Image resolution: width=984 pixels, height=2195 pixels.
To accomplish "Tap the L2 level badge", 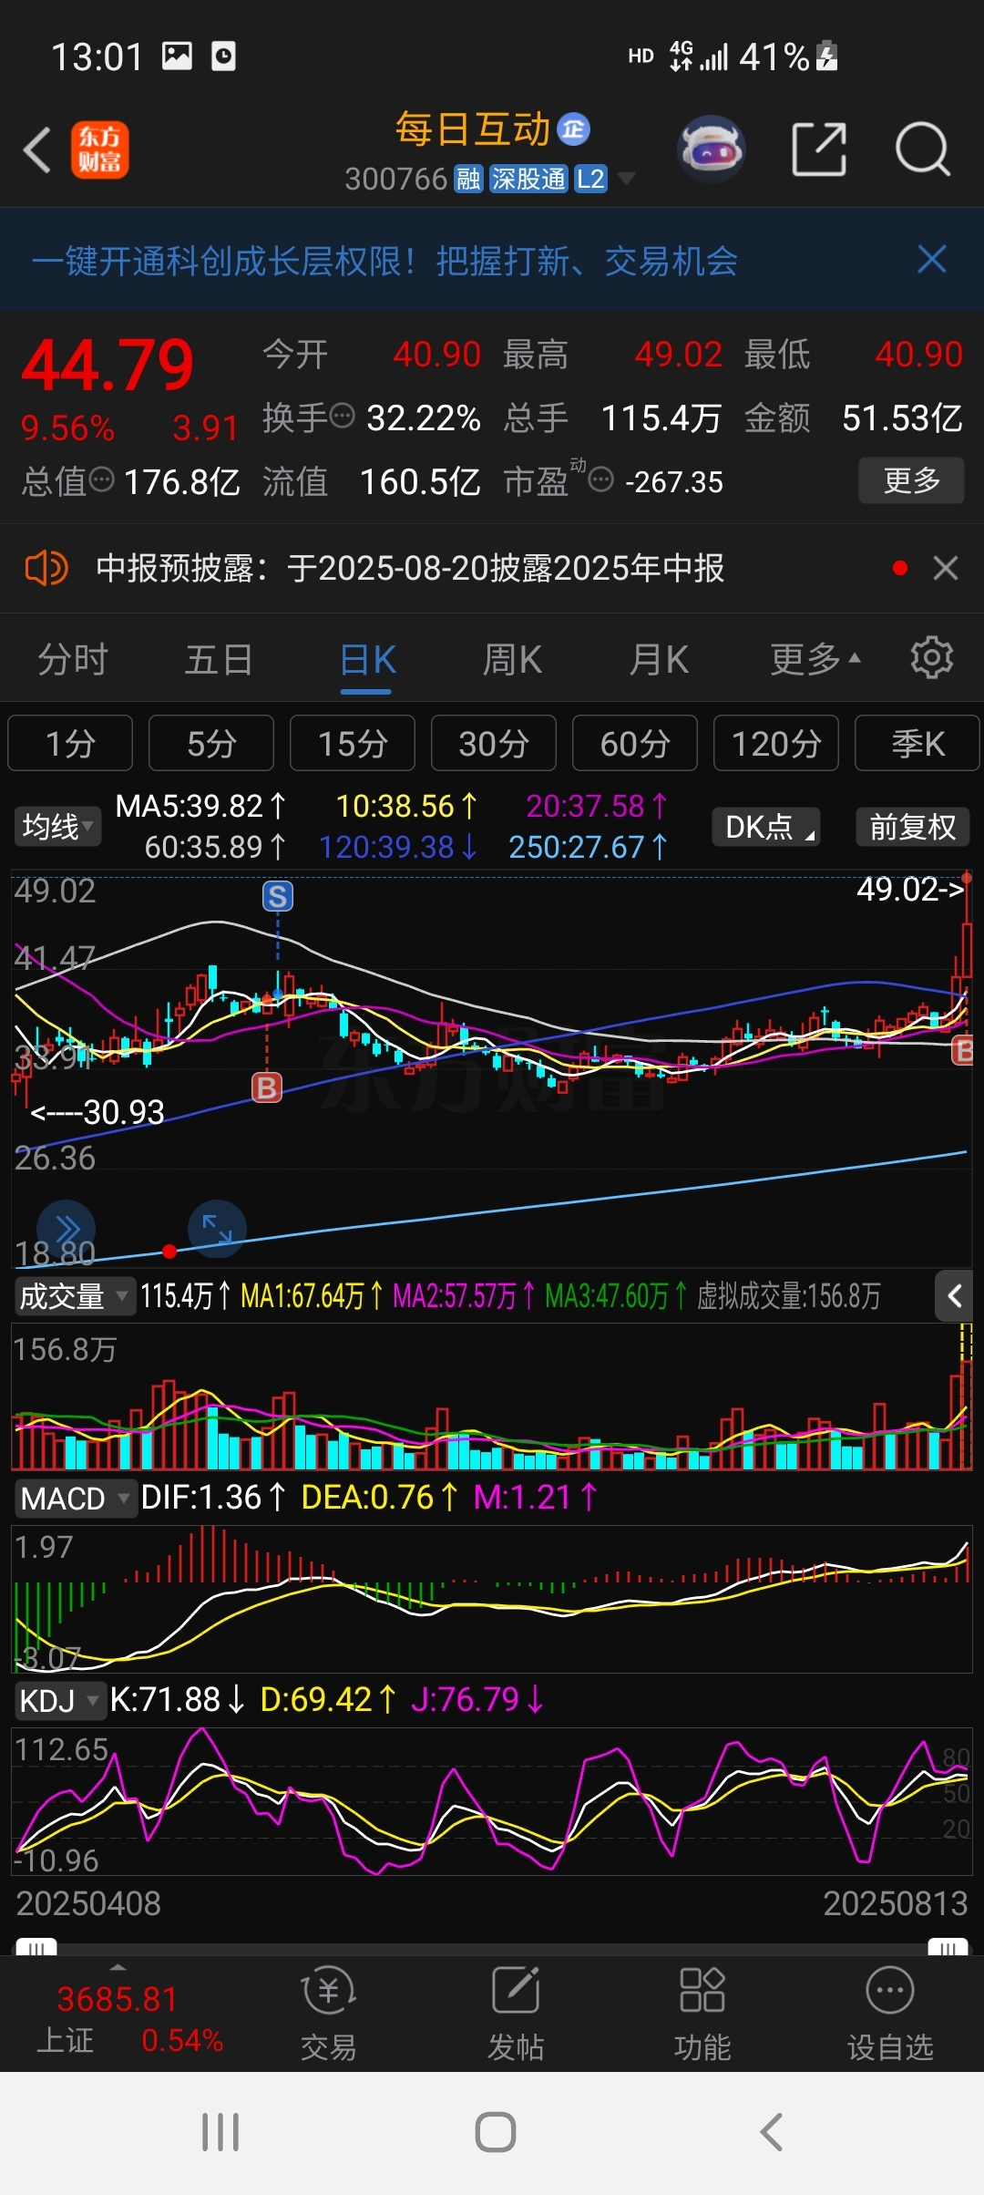I will click(x=590, y=179).
